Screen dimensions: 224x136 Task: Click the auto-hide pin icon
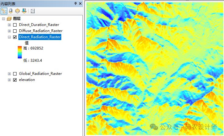coord(75,3)
